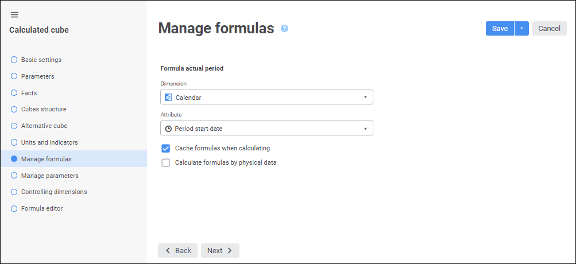Go to the Next step
Viewport: 576px width, 264px height.
coord(220,251)
